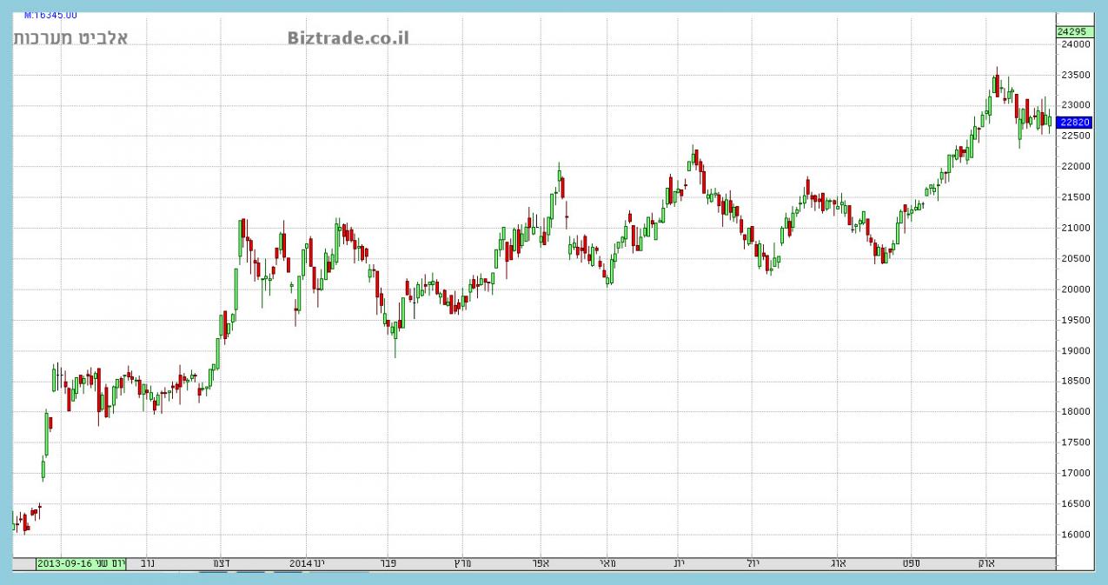Click the מרץ label on time axis

pyautogui.click(x=461, y=563)
